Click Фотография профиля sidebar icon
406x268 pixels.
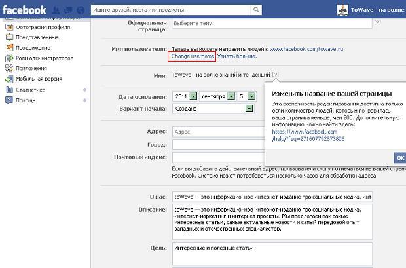[9, 27]
